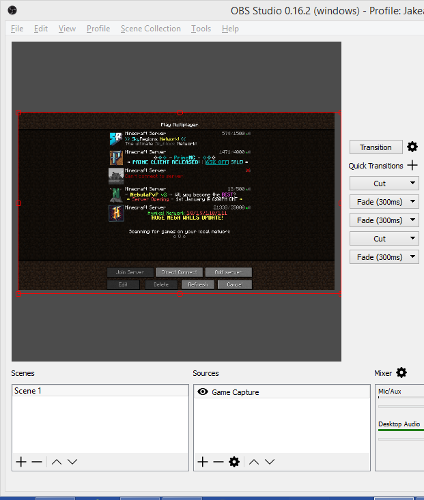Screen dimensions: 424x500
Task: Click left-middle red resize handle in preview
Action: pyautogui.click(x=18, y=203)
